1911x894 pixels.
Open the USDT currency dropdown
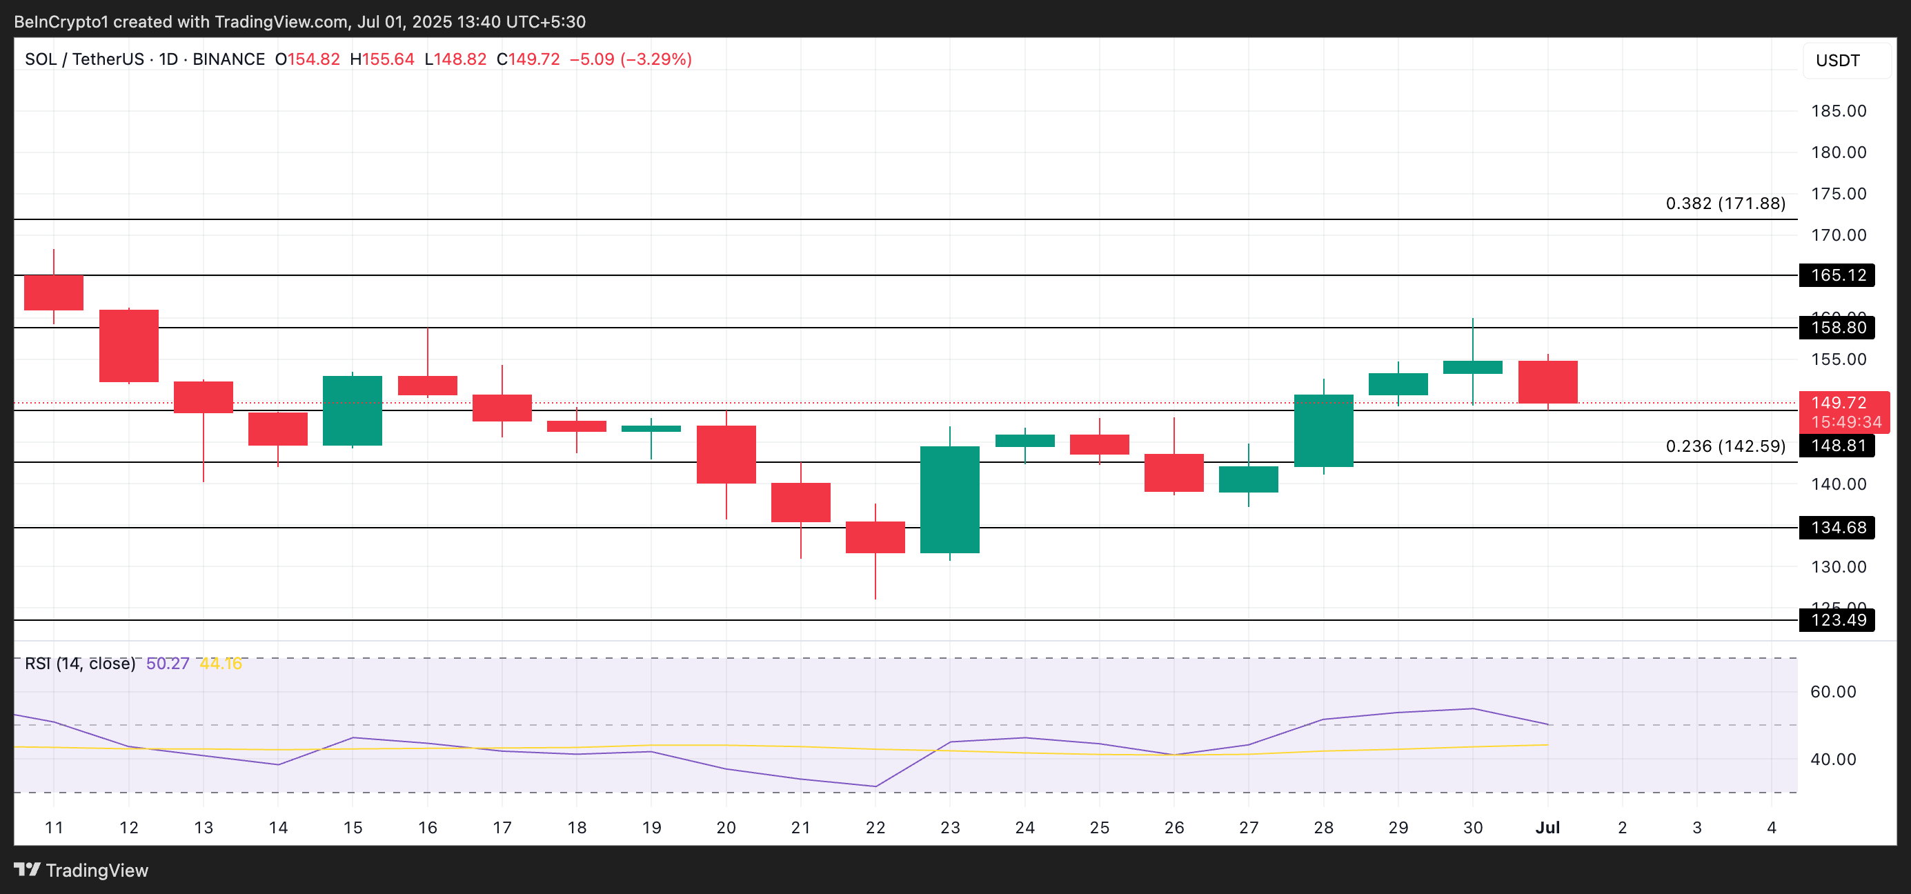click(x=1841, y=59)
